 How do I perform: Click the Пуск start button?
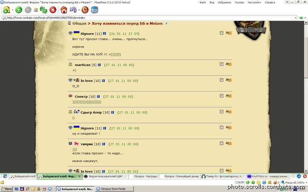tap(7, 189)
